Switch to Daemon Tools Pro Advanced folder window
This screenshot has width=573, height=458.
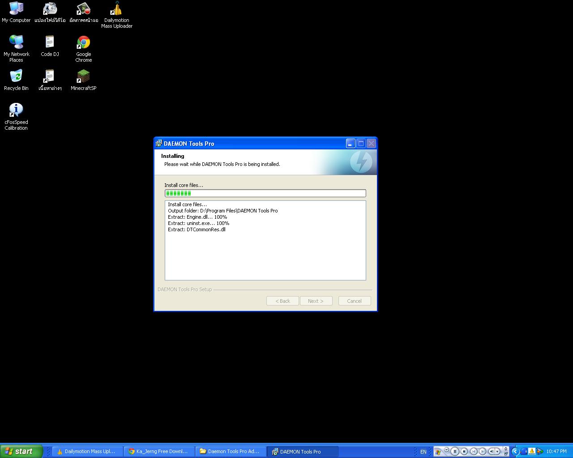point(231,452)
